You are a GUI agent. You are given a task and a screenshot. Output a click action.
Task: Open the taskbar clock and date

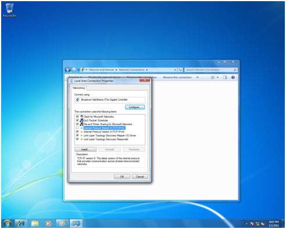tap(274, 224)
